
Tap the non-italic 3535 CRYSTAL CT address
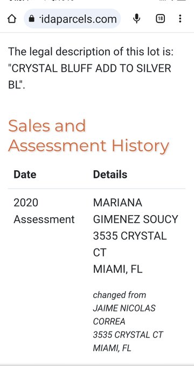[x=130, y=244]
